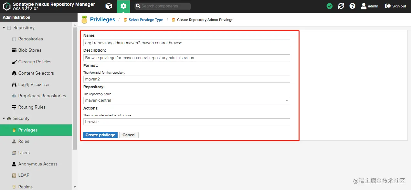
Task: Click the LDAP book icon
Action: [x=14, y=175]
